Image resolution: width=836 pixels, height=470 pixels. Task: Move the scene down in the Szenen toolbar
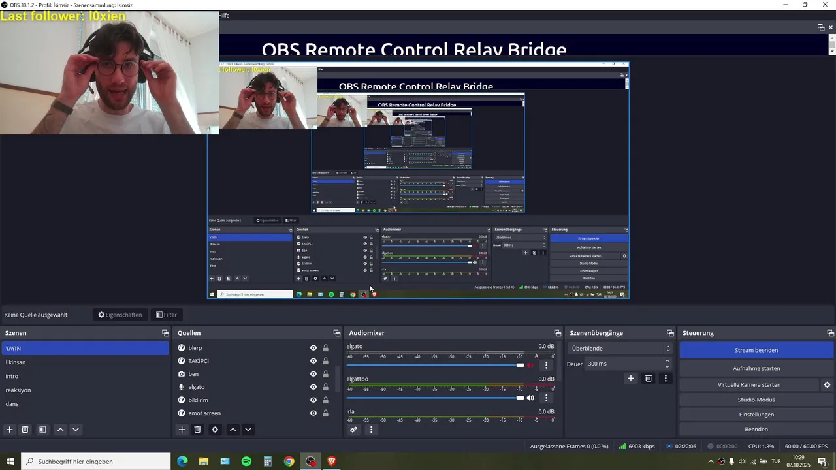[x=76, y=430]
